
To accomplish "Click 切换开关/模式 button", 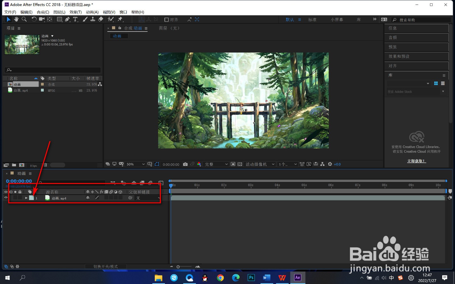I will coord(106,266).
